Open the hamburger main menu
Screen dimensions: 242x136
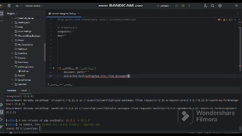[9, 6]
